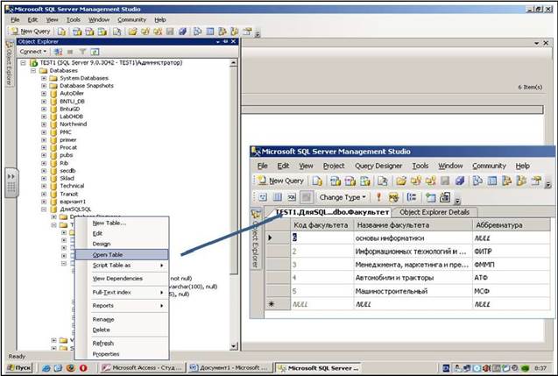Screen dimensions: 558x376
Task: Choose Open Table from the context menu
Action: (122, 254)
